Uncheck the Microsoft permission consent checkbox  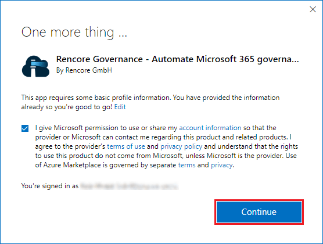25,128
